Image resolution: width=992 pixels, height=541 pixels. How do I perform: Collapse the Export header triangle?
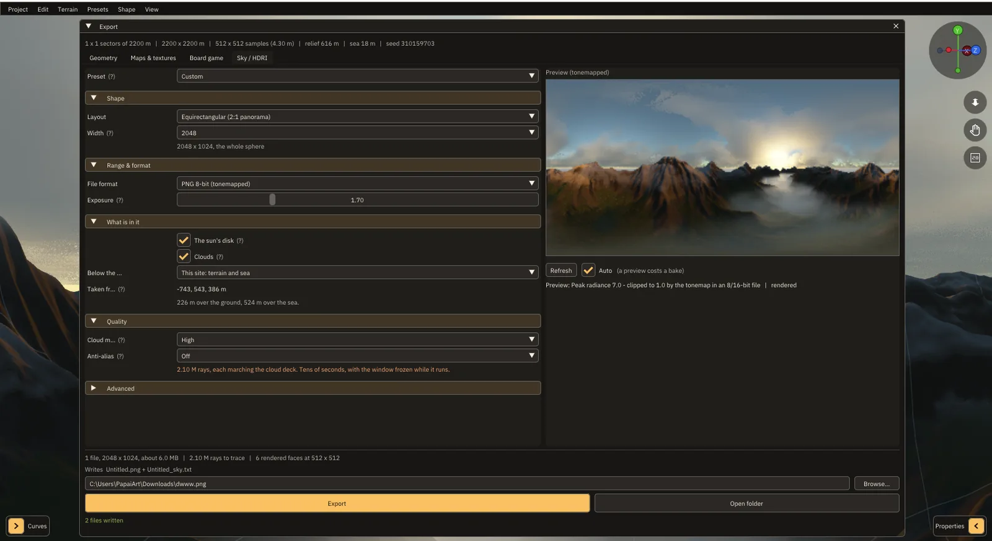click(x=89, y=26)
